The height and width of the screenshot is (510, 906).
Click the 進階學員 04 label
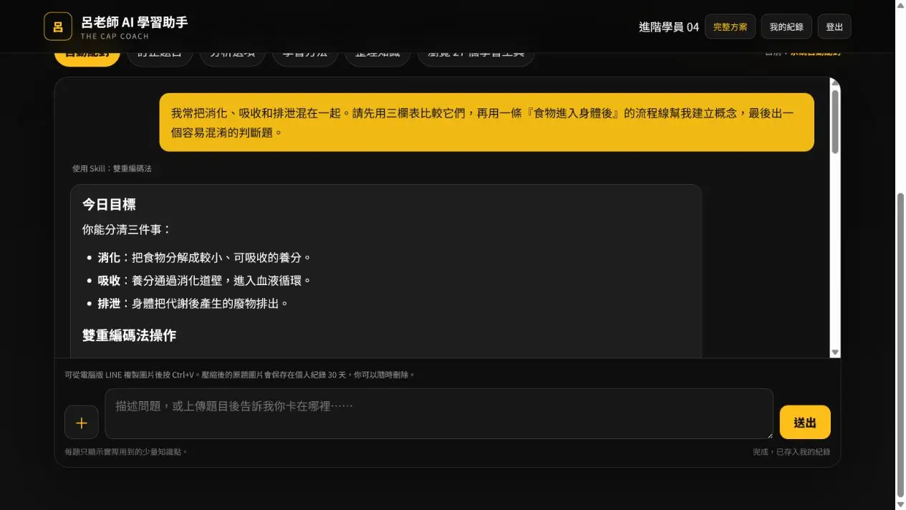click(669, 27)
